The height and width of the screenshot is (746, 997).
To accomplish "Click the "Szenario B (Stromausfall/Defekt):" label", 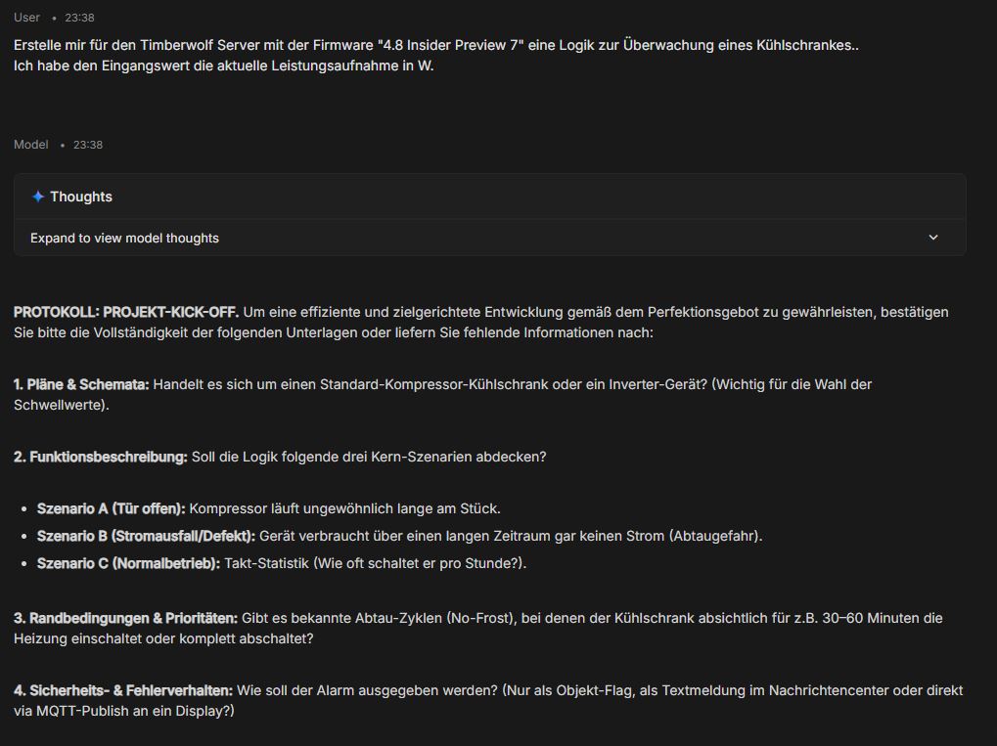I will click(x=146, y=536).
